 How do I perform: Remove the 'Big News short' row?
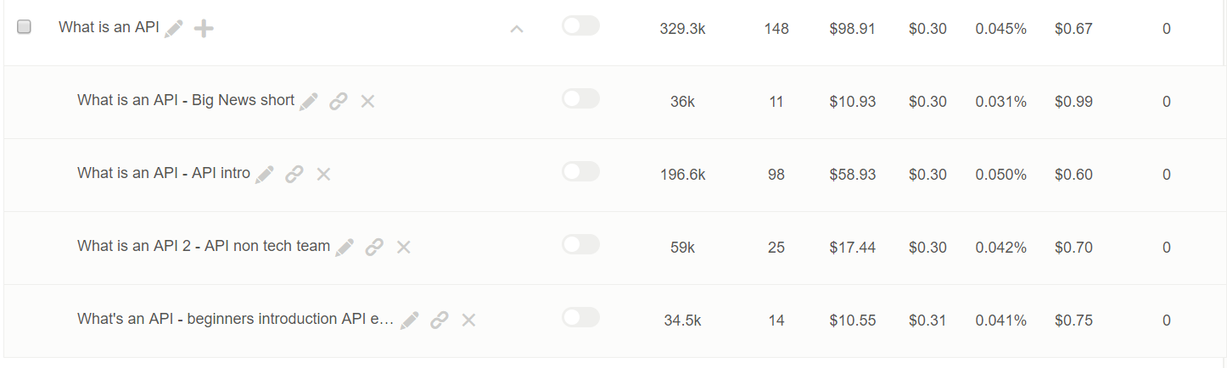pos(367,102)
